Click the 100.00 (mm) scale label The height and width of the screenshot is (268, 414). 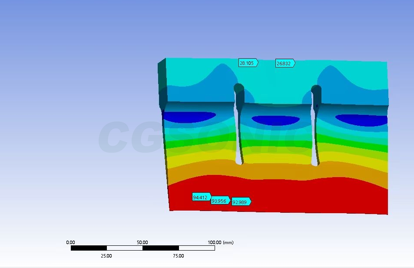click(220, 242)
